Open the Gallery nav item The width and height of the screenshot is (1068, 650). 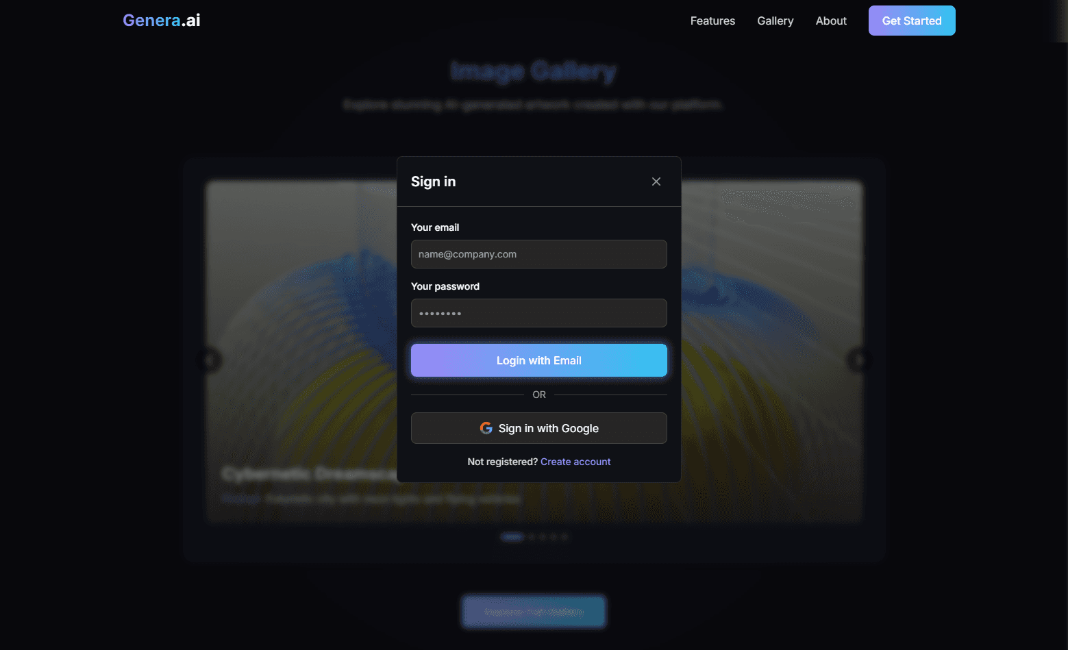click(x=775, y=21)
